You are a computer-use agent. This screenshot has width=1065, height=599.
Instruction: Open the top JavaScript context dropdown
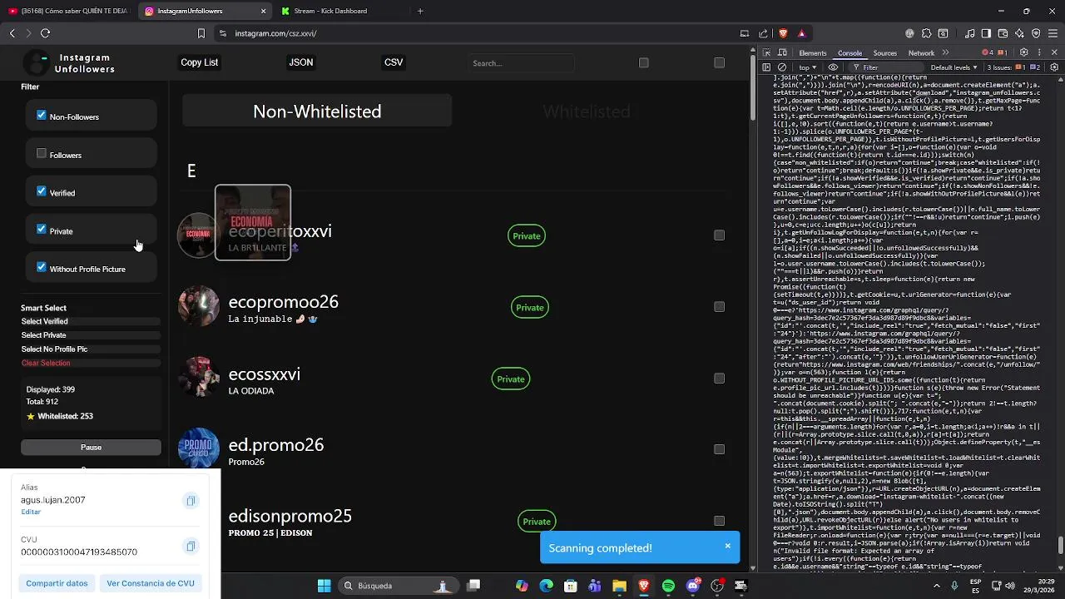808,67
